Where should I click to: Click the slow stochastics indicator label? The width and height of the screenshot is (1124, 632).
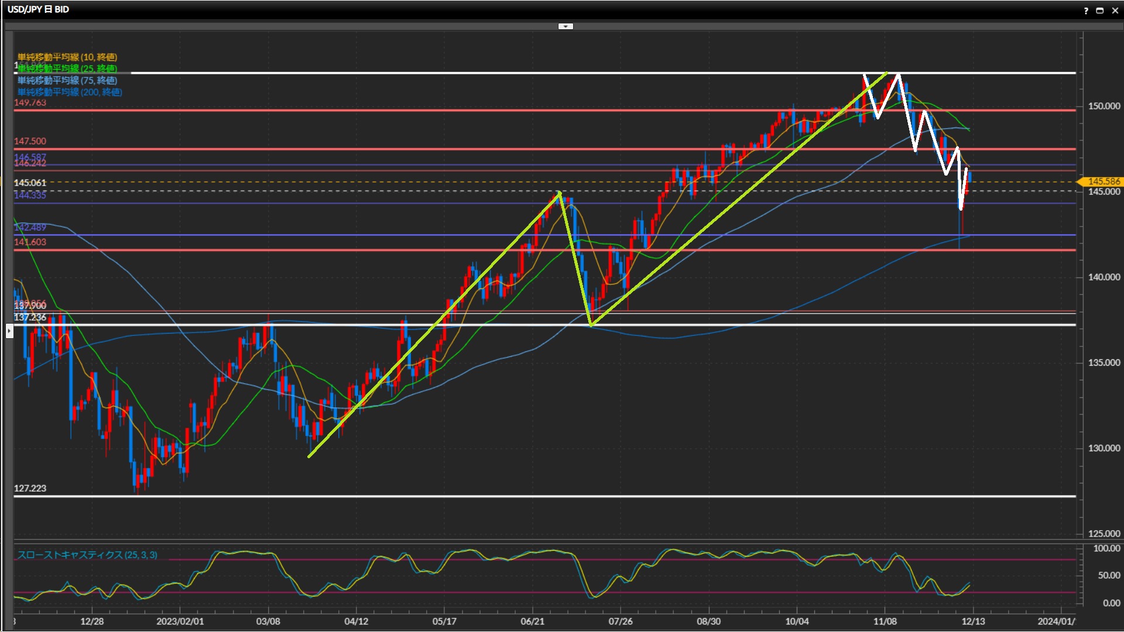87,555
